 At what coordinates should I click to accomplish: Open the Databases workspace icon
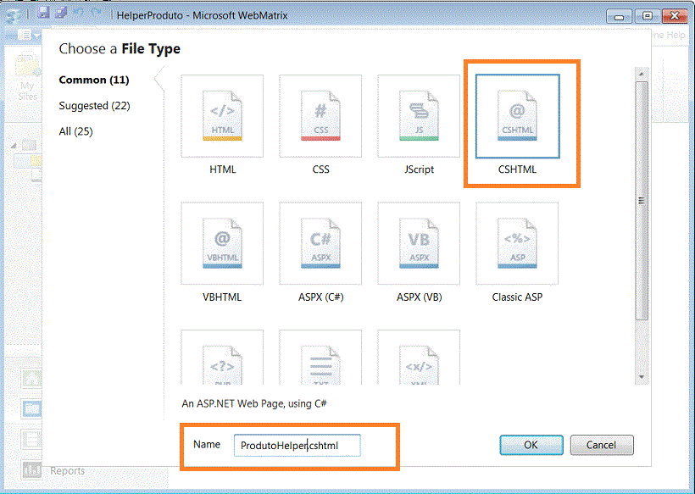tap(32, 440)
